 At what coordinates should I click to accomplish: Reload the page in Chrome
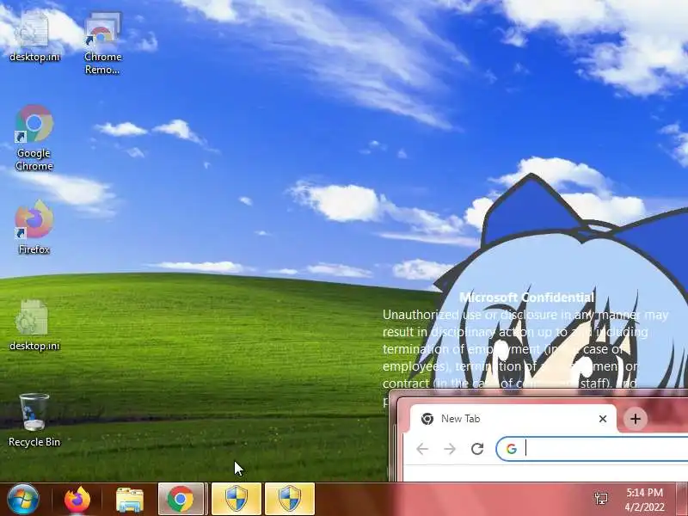[x=477, y=449]
